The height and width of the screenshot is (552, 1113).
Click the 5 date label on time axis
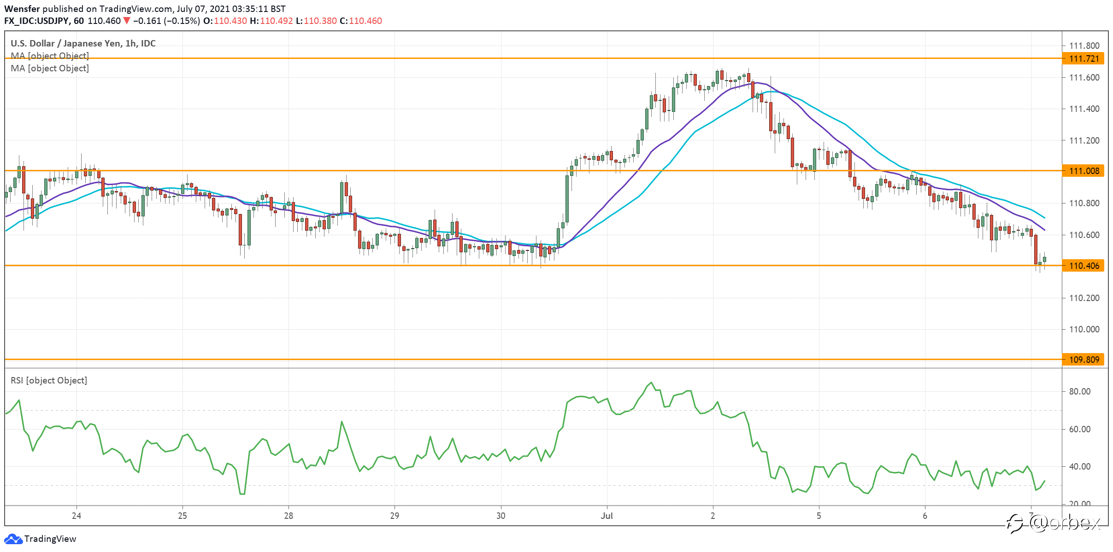(x=819, y=516)
